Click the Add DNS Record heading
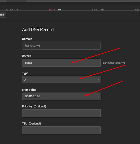Viewport: 140px width, 144px height. click(38, 29)
